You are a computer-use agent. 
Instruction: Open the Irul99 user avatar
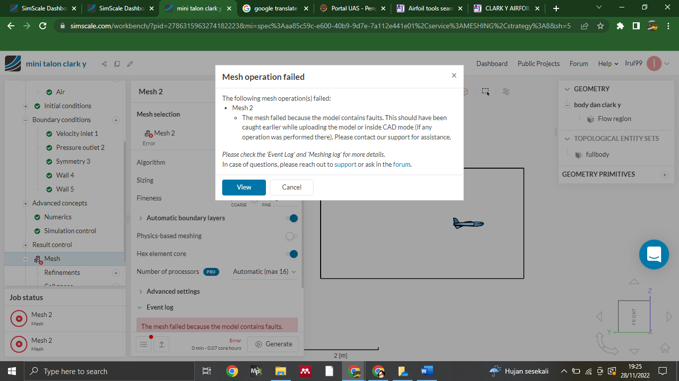pyautogui.click(x=654, y=63)
